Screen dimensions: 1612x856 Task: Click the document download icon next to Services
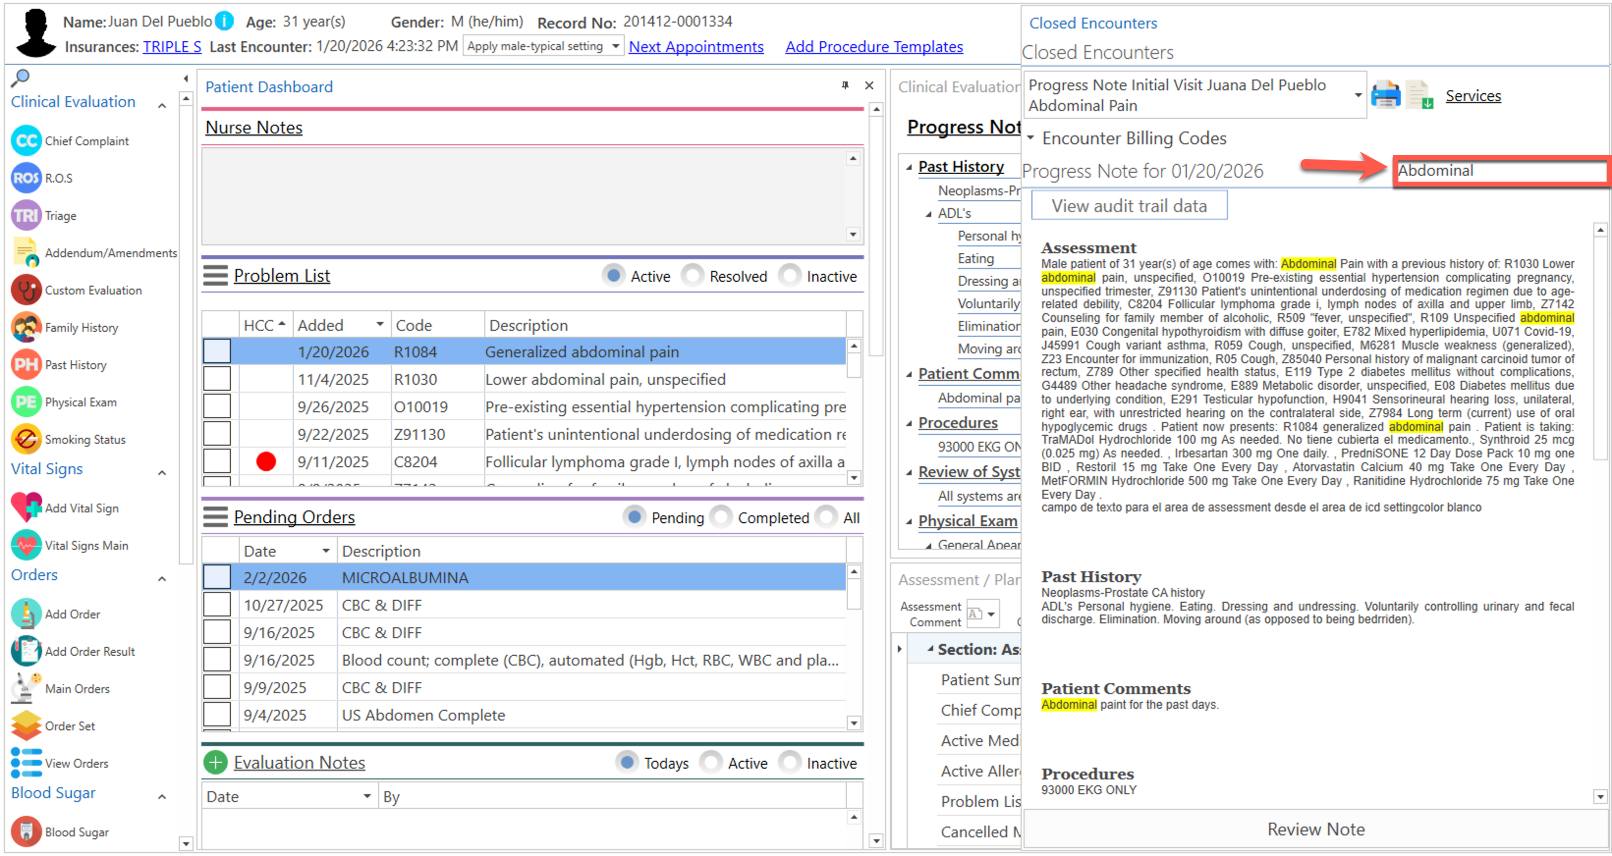click(x=1418, y=96)
